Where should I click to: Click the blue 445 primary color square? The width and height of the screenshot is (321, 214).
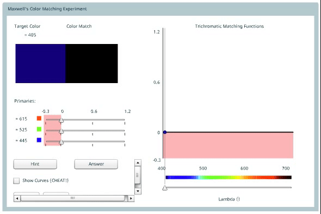[39, 140]
